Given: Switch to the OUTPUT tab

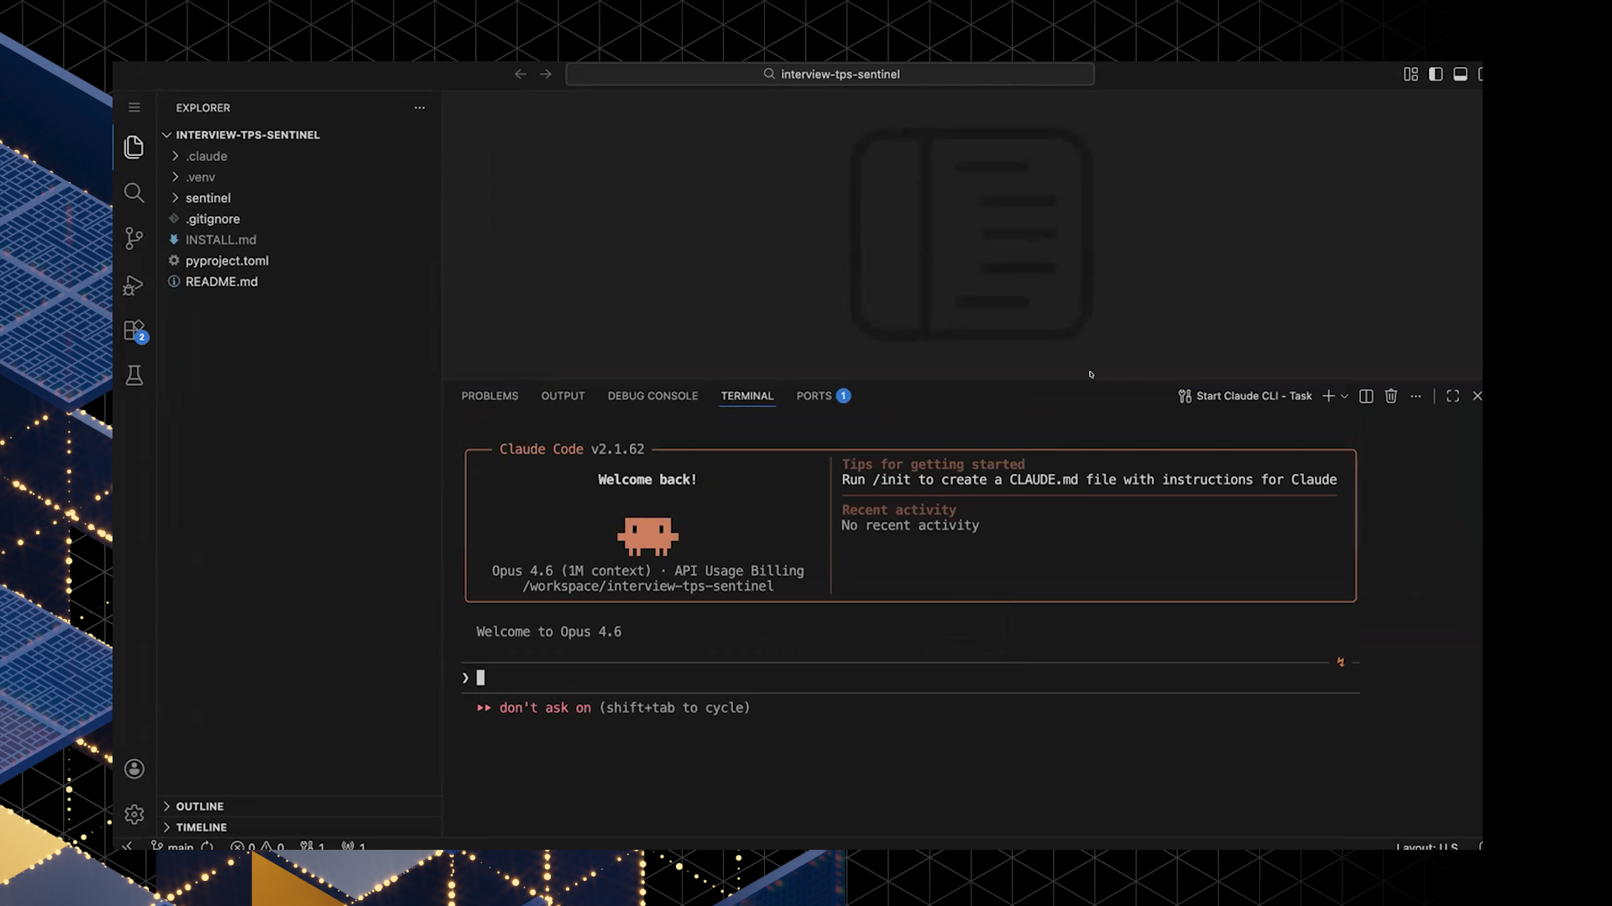Looking at the screenshot, I should (563, 396).
